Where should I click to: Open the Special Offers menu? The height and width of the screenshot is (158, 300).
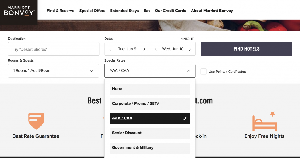click(92, 11)
